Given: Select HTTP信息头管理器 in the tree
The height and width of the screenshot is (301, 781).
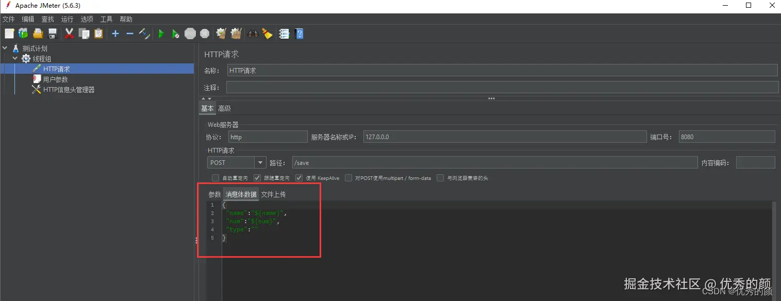Looking at the screenshot, I should coord(69,90).
